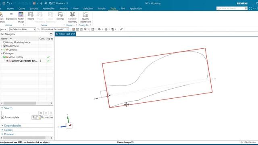Toggle the Autocomplete checkbox
The image size is (258, 145).
click(x=3, y=117)
